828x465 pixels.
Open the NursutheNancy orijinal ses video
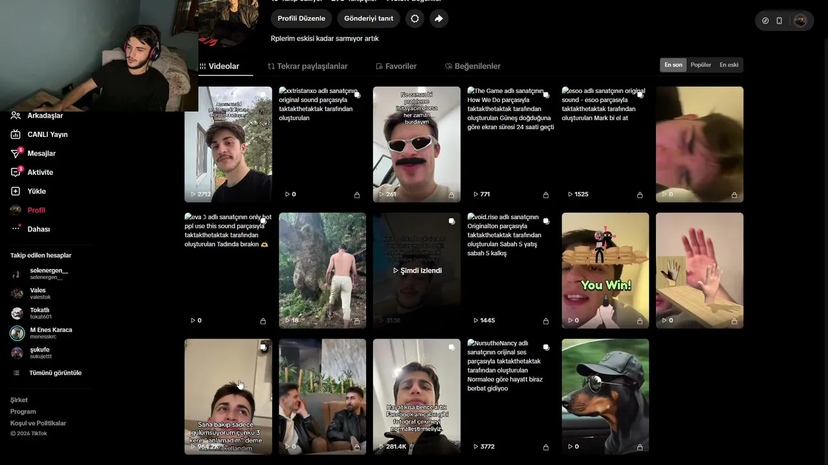pyautogui.click(x=511, y=397)
